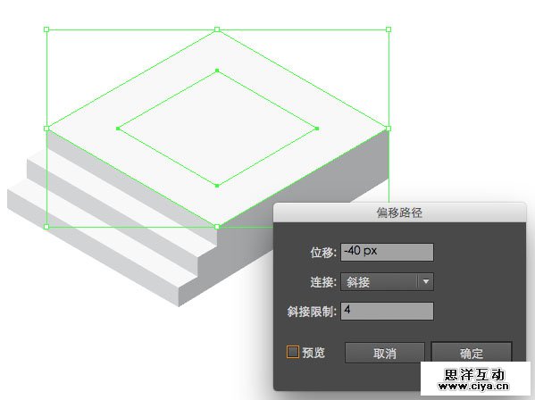Click the bottom-left bounding box handle
Screen dimensions: 535x400
point(46,227)
